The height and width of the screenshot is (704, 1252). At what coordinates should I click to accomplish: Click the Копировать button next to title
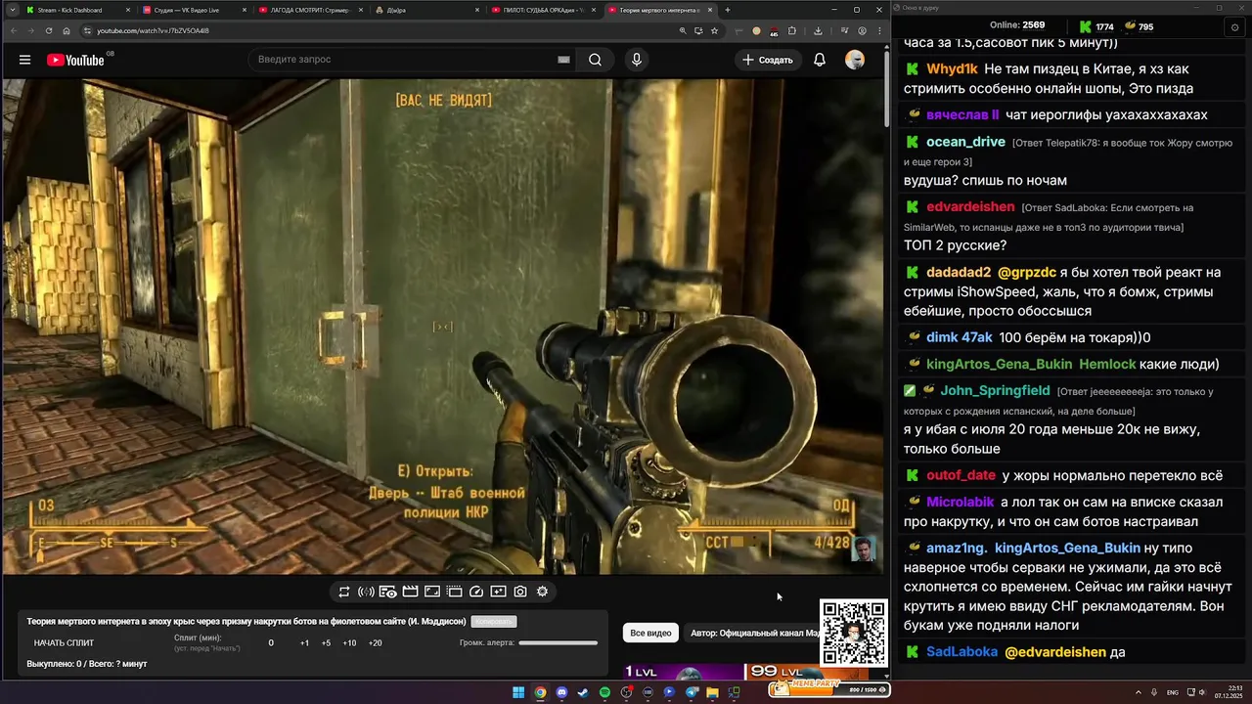click(x=493, y=622)
